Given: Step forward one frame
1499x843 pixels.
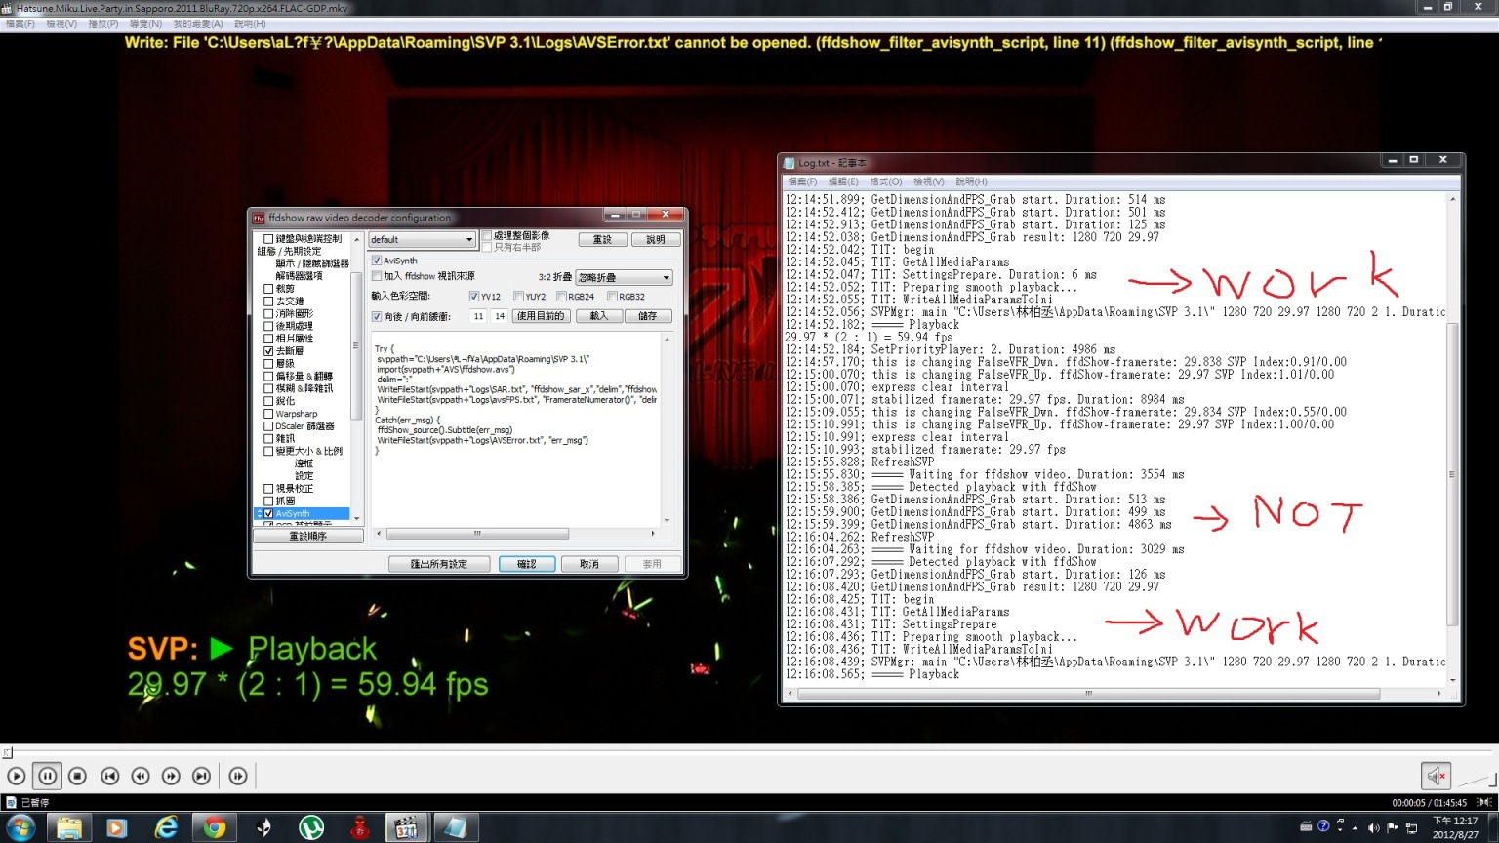Looking at the screenshot, I should 238,776.
